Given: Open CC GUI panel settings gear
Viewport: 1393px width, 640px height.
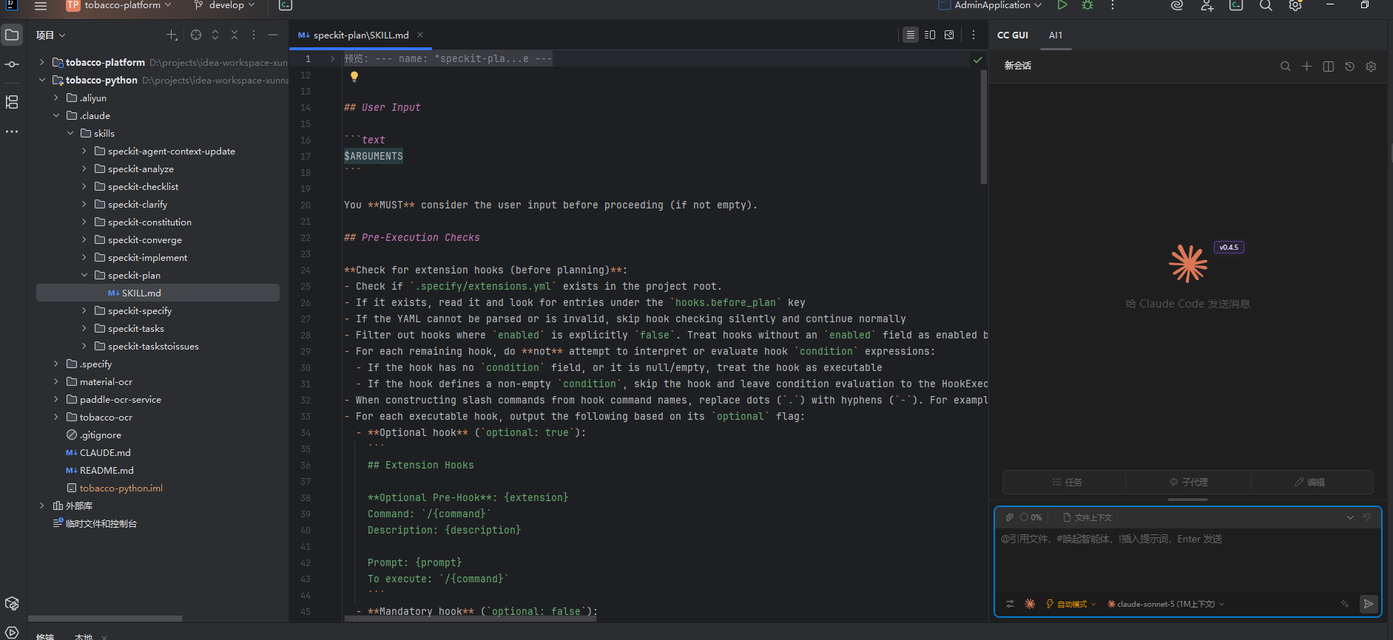Looking at the screenshot, I should click(1371, 67).
